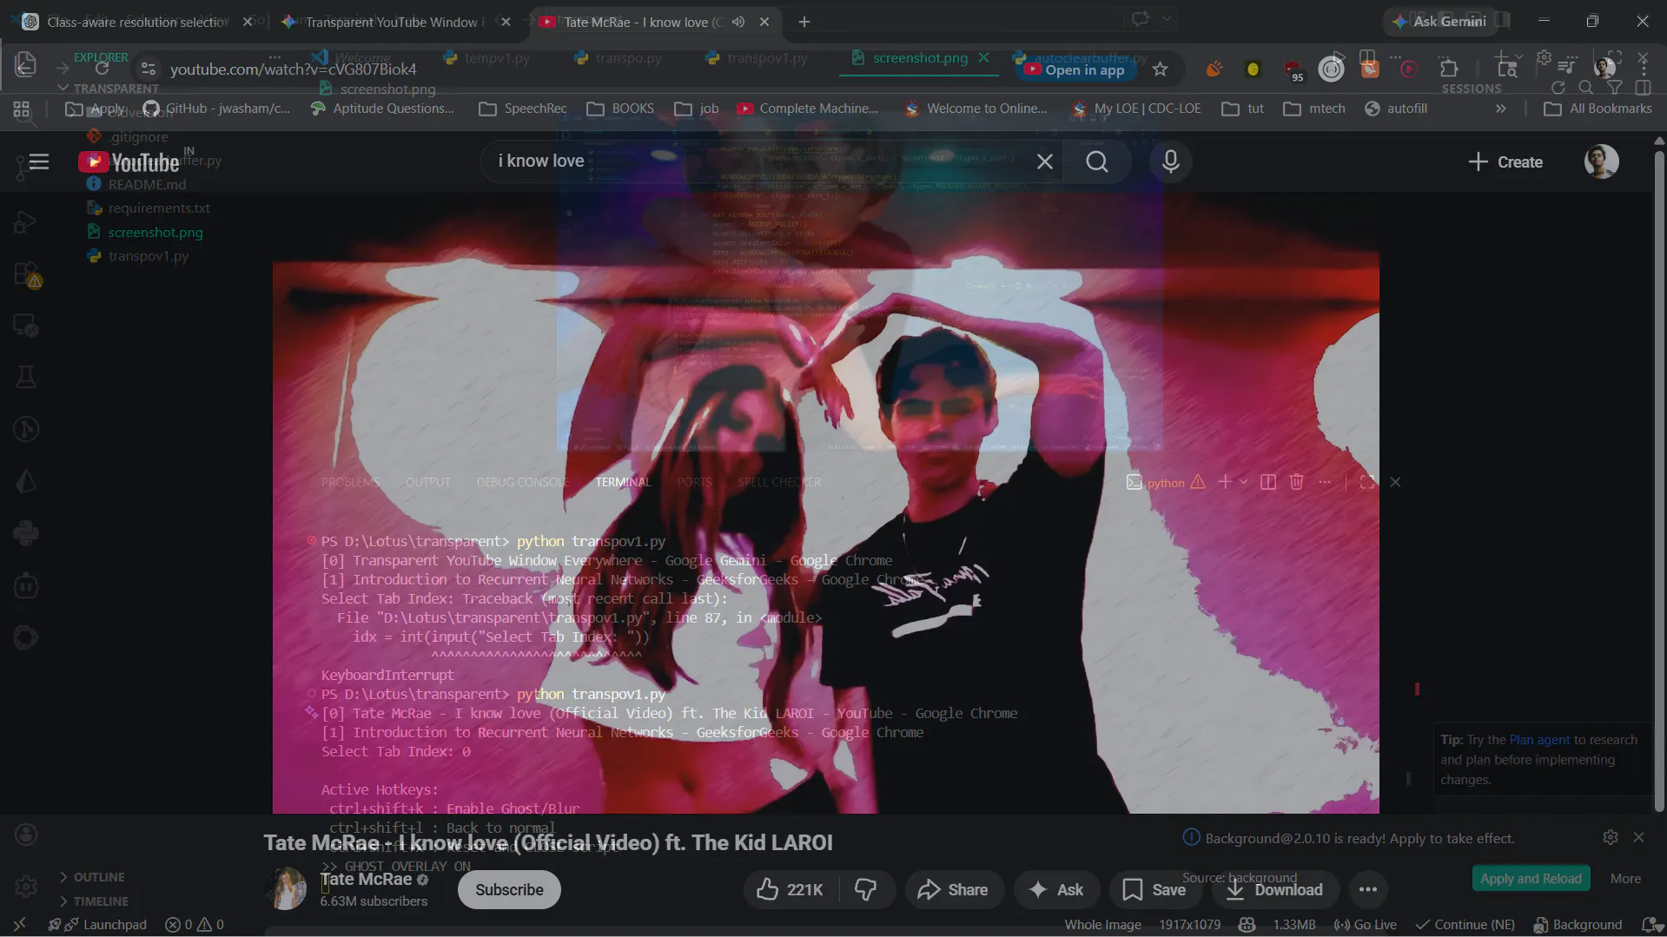Click the page vertical scrollbar
The image size is (1667, 937).
click(1659, 478)
